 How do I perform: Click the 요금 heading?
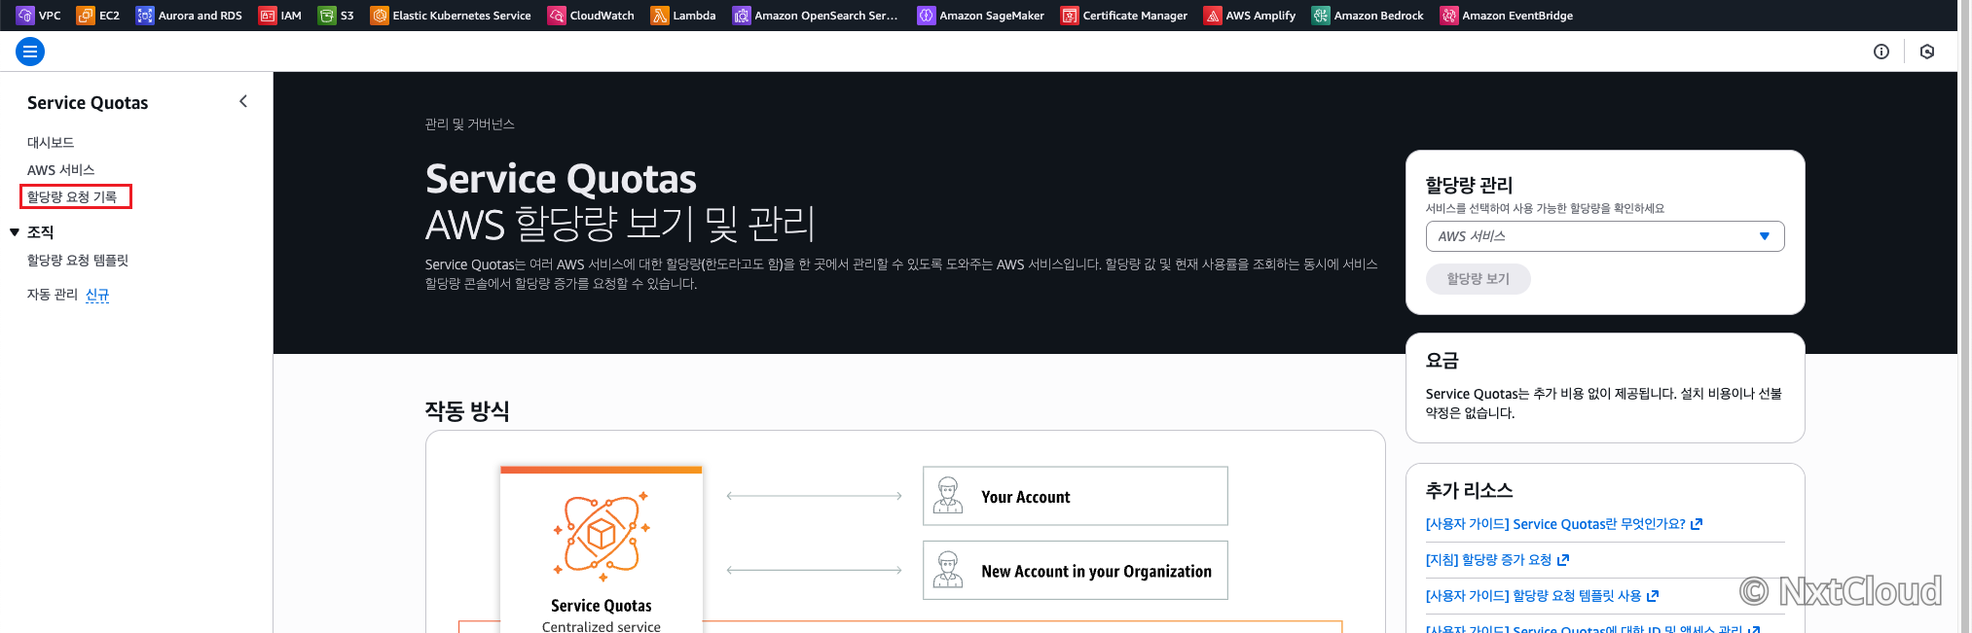click(x=1442, y=360)
